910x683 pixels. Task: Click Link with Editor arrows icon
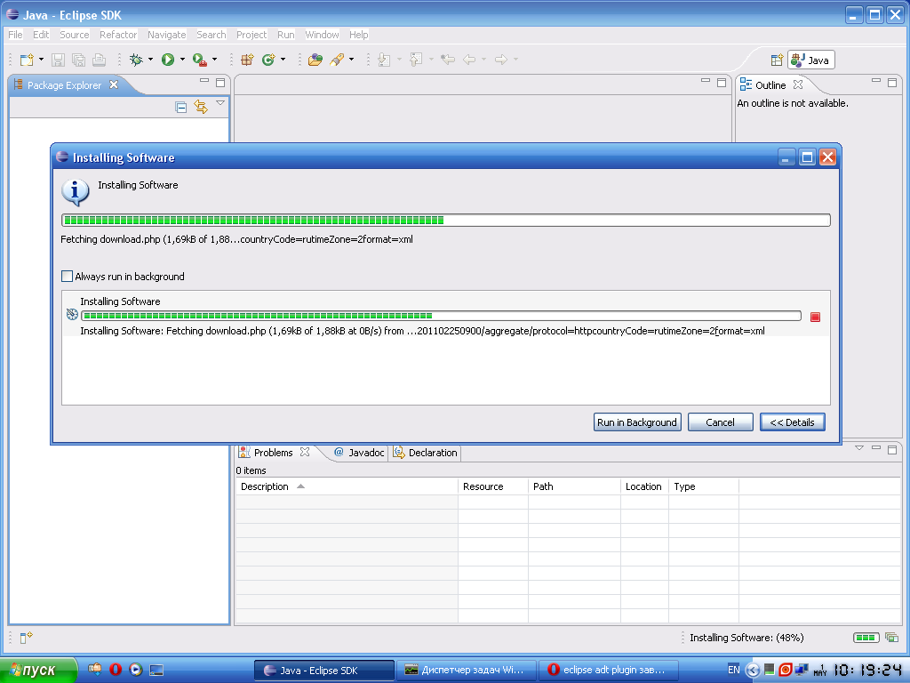point(201,107)
